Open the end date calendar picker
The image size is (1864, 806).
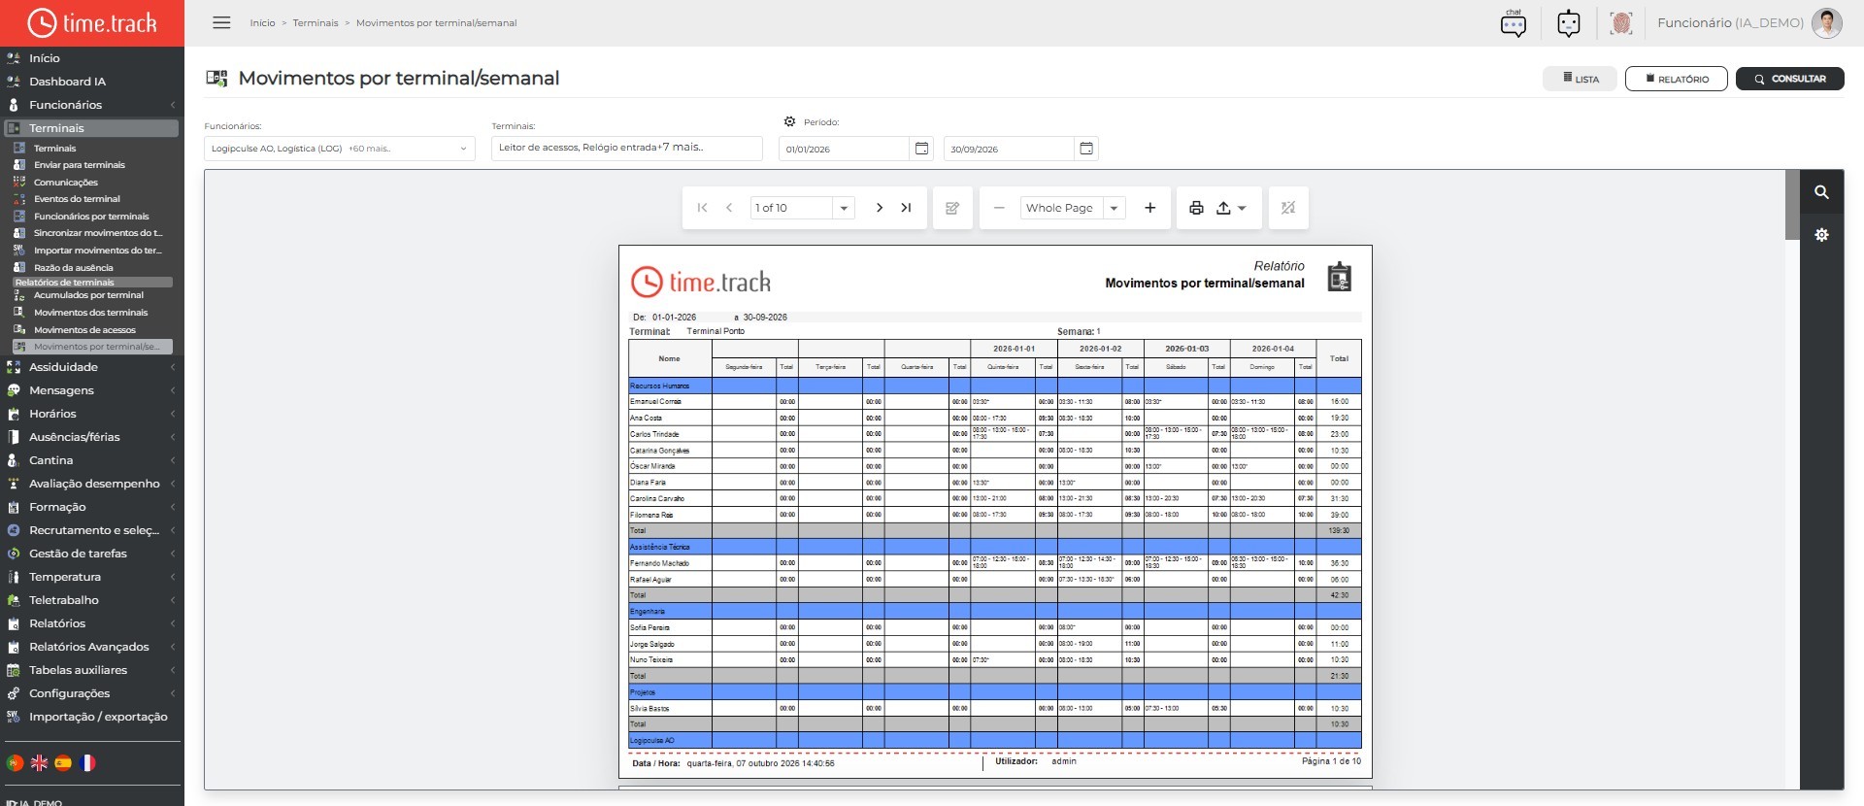(1086, 149)
